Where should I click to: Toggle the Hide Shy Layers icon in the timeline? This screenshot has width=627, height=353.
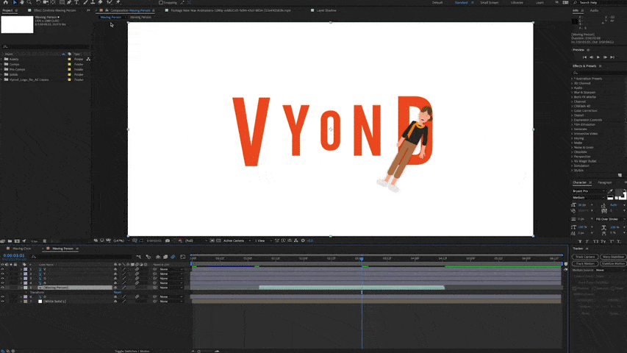158,257
